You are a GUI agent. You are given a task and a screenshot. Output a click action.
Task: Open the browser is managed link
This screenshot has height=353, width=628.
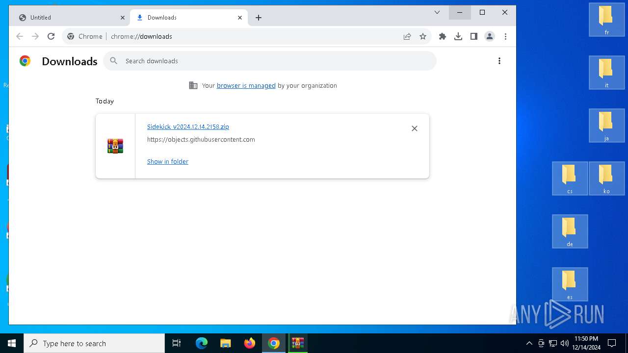[x=246, y=85]
